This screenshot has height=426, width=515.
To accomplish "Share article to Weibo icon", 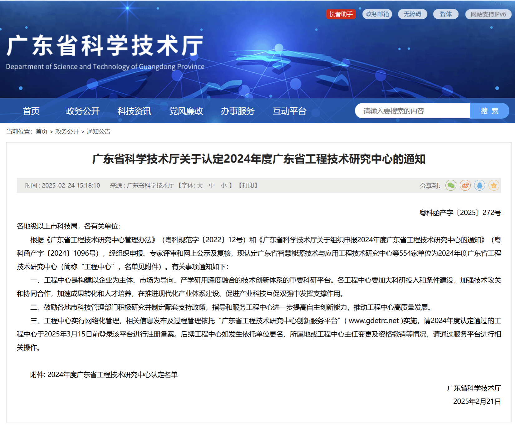I will 465,185.
